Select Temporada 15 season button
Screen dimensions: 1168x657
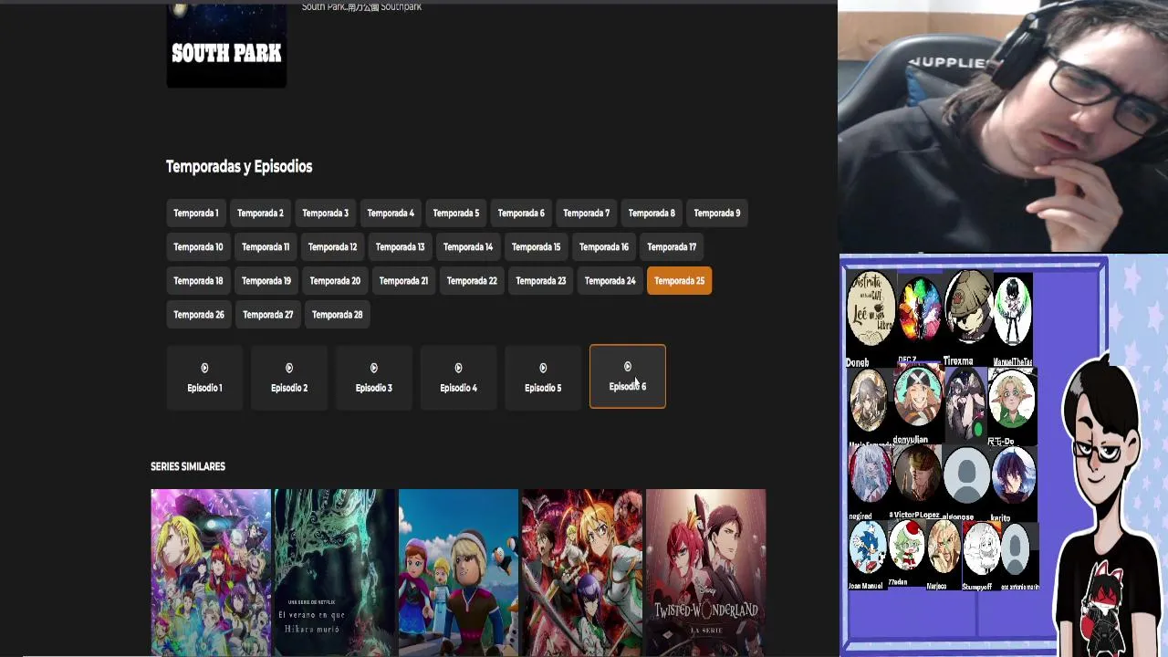coord(536,247)
